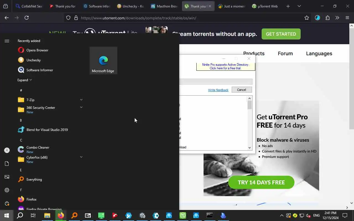
Task: Click the C letter header in app list
Action: (x=21, y=140)
